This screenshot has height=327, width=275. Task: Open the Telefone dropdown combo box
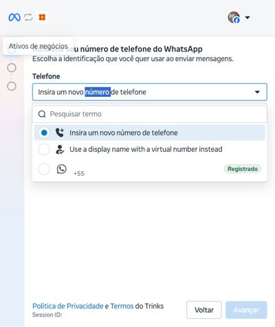coord(150,92)
